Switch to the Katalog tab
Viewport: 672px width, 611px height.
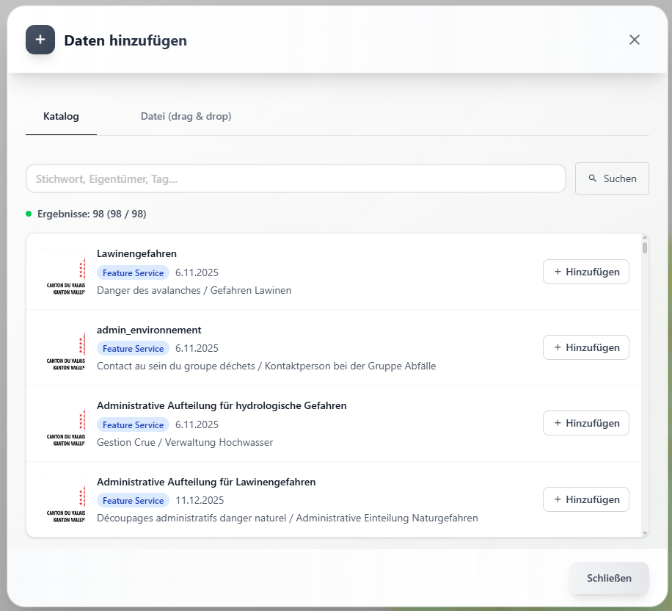pyautogui.click(x=61, y=116)
